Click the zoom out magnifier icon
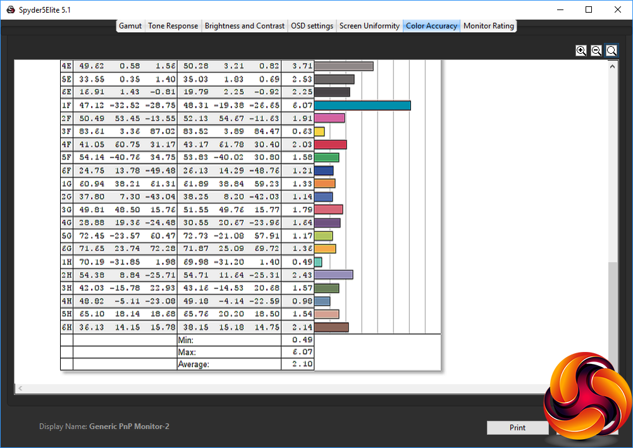Screen dimensions: 633x448 click(x=596, y=51)
